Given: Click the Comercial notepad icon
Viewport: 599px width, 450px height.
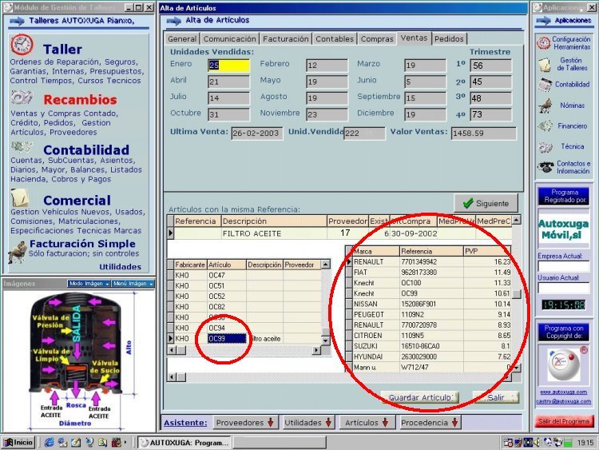Looking at the screenshot, I should (20, 197).
